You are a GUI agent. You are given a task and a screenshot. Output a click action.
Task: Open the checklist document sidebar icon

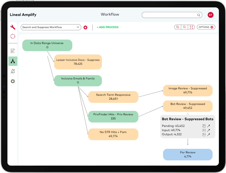13,51
